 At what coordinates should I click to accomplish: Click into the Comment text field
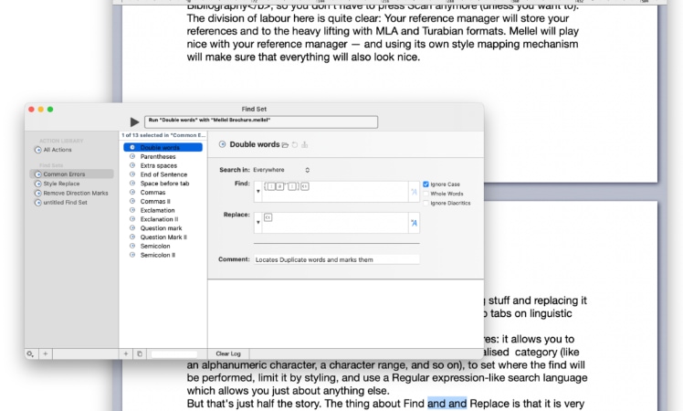[x=335, y=259]
